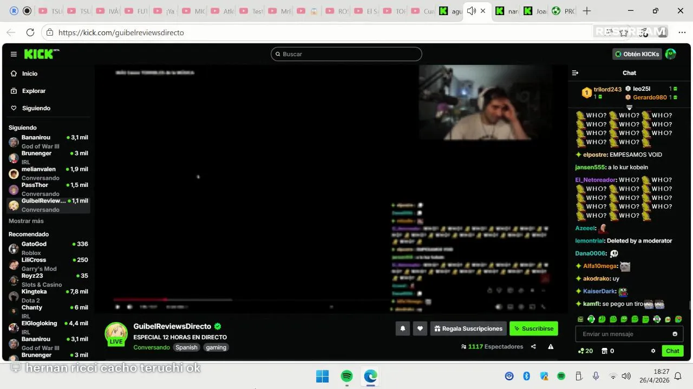Insert the first quick emote
The image size is (693, 389).
(x=580, y=319)
